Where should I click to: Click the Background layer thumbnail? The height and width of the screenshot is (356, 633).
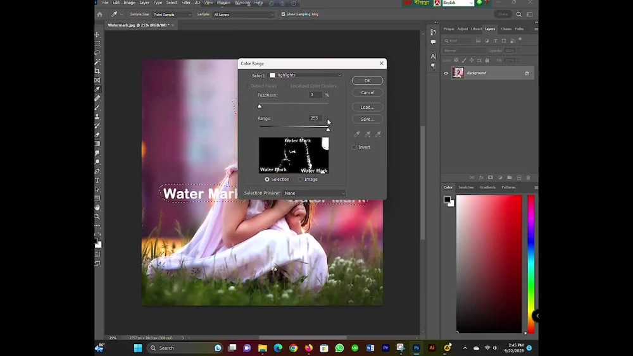(x=458, y=73)
